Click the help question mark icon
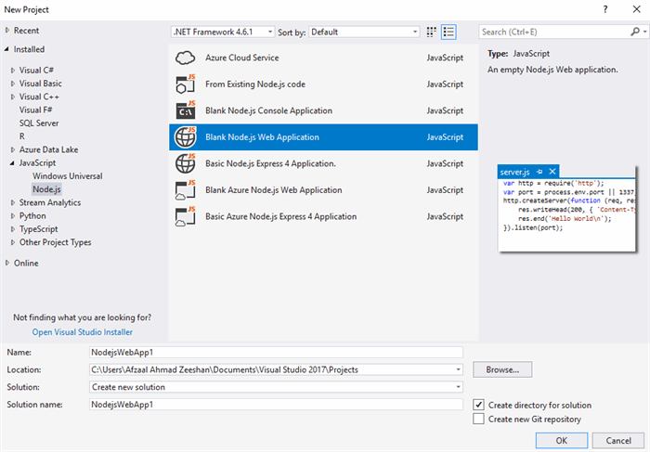Screen dimensions: 650x452 pyautogui.click(x=605, y=9)
